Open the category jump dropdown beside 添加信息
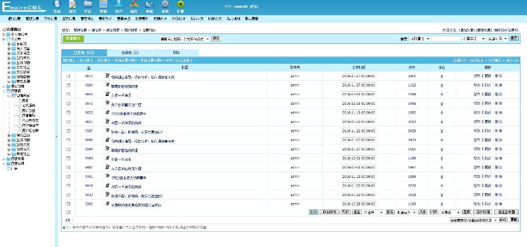Viewport: 527px width, 247px height. coord(184,39)
